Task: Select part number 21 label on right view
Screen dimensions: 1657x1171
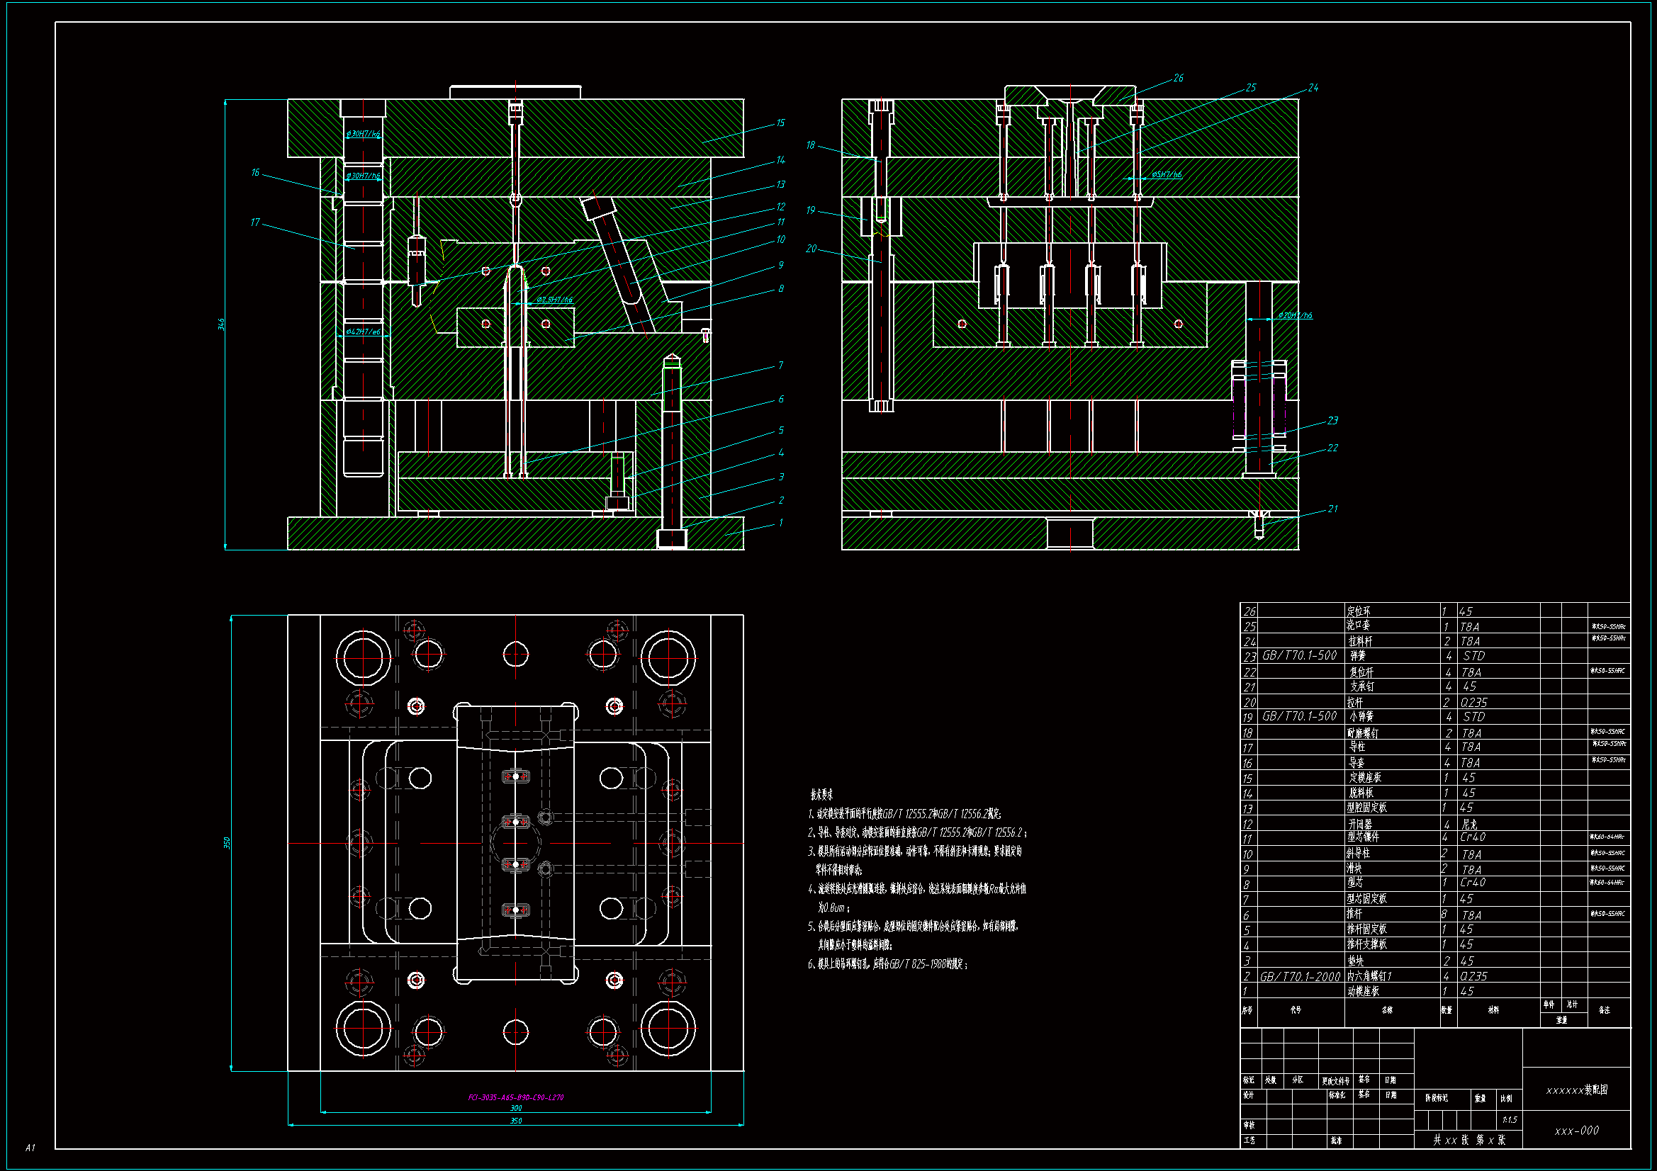Action: 1332,509
